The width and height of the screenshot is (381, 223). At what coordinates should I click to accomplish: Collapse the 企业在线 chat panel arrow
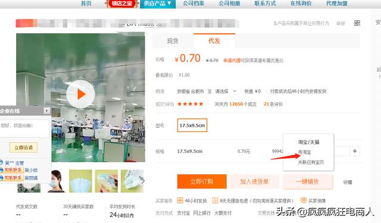[46, 111]
